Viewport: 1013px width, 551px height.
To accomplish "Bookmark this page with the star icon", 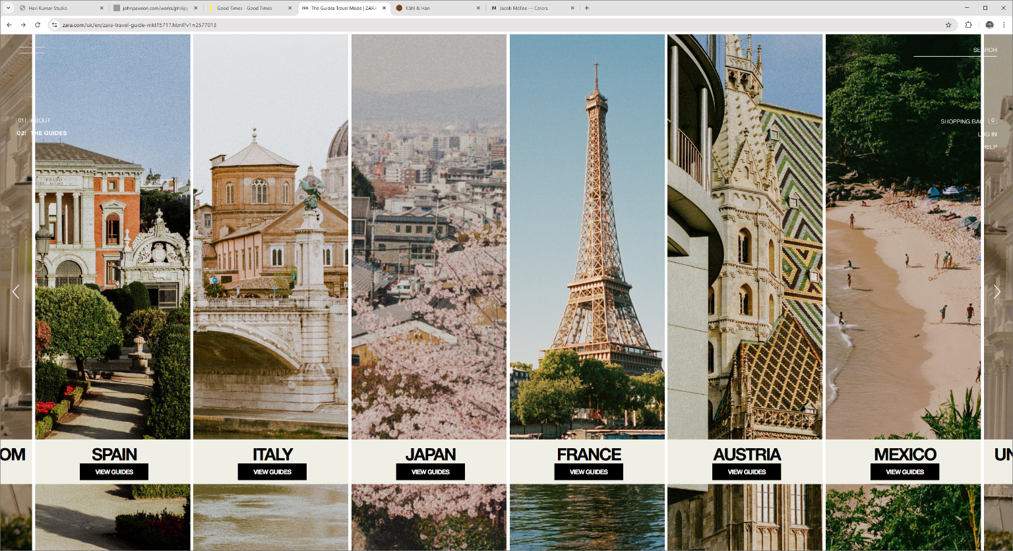I will [948, 25].
